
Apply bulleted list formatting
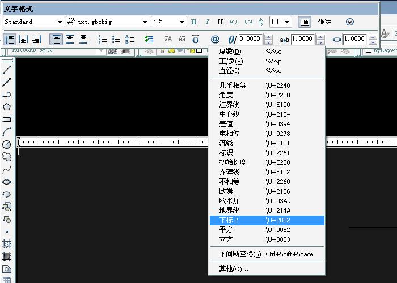116,40
